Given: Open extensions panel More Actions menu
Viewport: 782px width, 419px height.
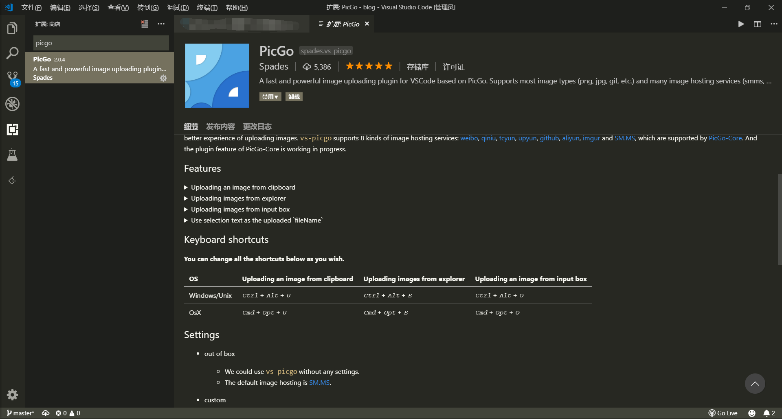Looking at the screenshot, I should tap(161, 24).
